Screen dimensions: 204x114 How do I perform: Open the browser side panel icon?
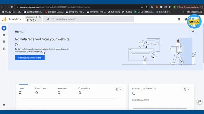point(170,7)
